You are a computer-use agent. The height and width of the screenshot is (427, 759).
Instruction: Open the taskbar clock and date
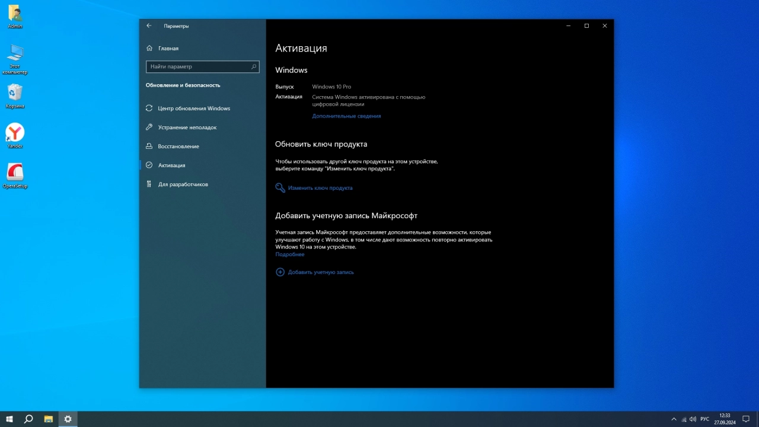point(725,419)
